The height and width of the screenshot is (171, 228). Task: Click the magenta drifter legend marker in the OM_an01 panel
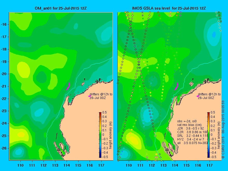tap(90, 96)
